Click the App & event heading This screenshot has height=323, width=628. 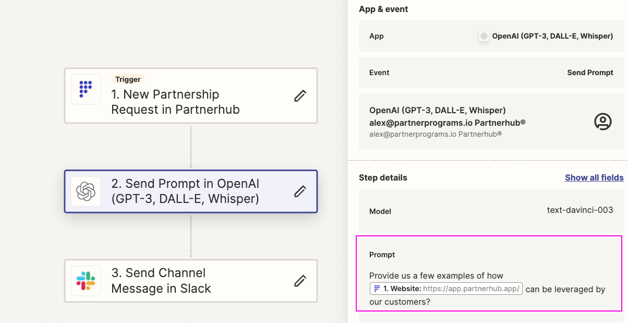click(383, 9)
